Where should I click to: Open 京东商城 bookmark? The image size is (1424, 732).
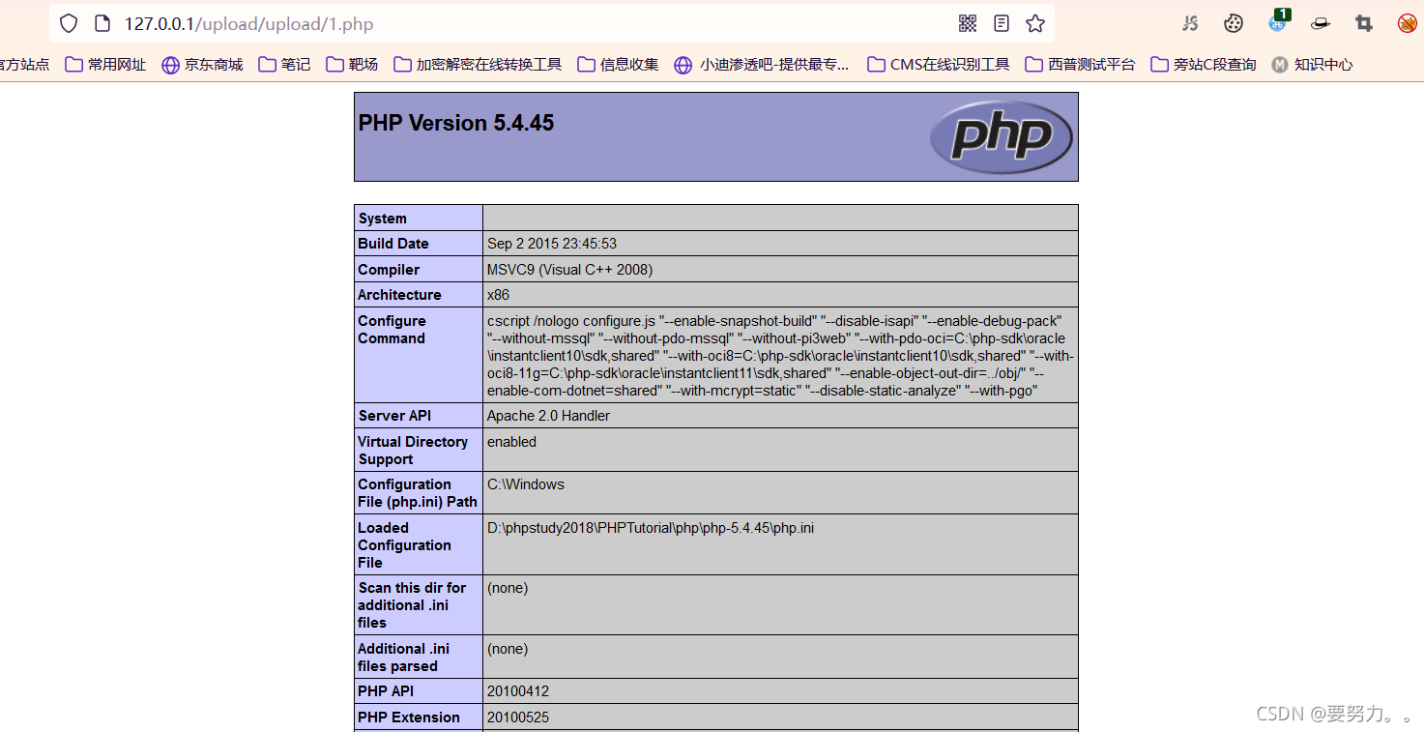(202, 65)
